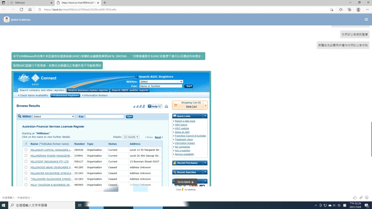Tick checkbox for MILLSWOOD BEAN CRUNCHERS row
Viewport: 372px width, 209px height.
[x=26, y=167]
